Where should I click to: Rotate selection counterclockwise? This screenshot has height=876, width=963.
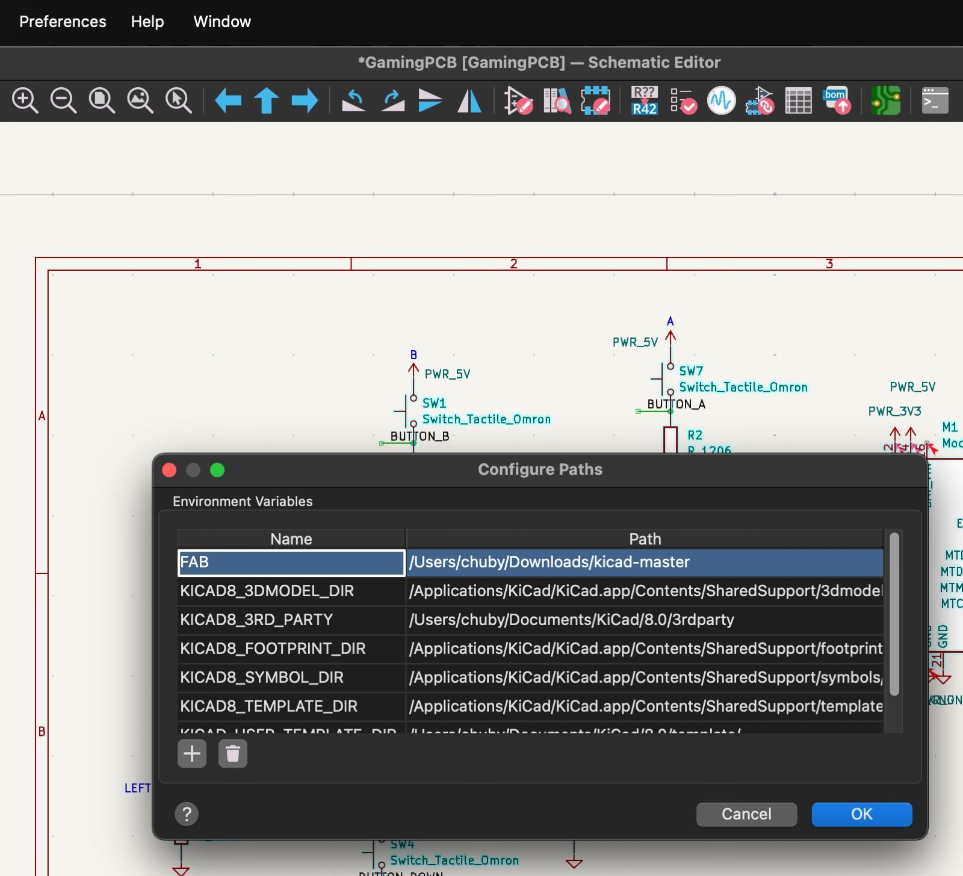click(x=354, y=100)
